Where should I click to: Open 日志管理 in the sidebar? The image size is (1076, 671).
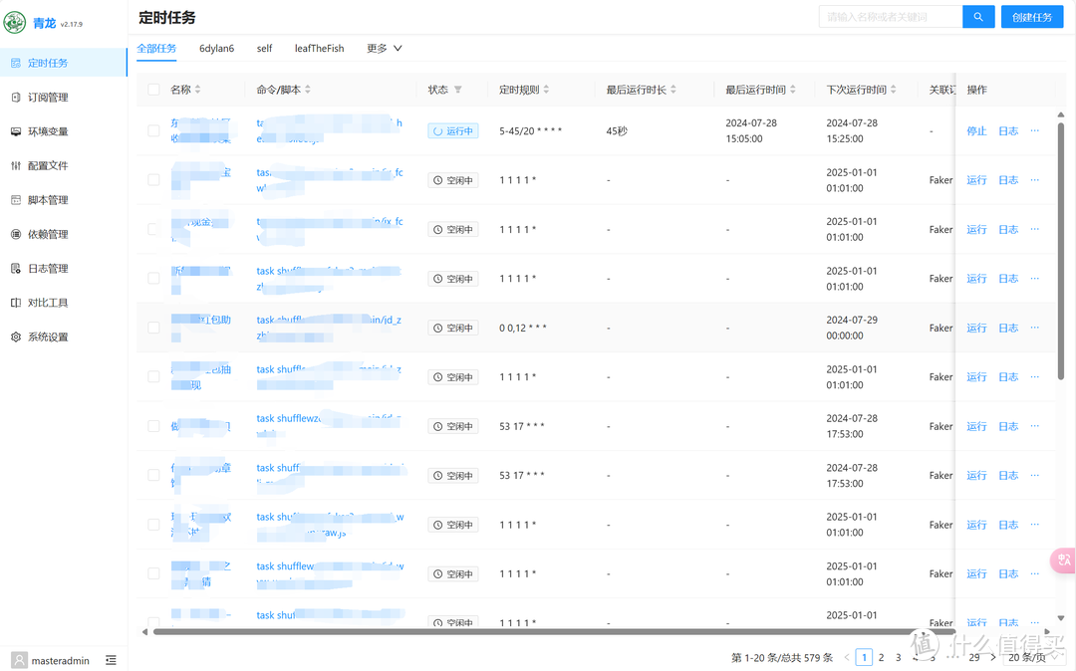[46, 268]
